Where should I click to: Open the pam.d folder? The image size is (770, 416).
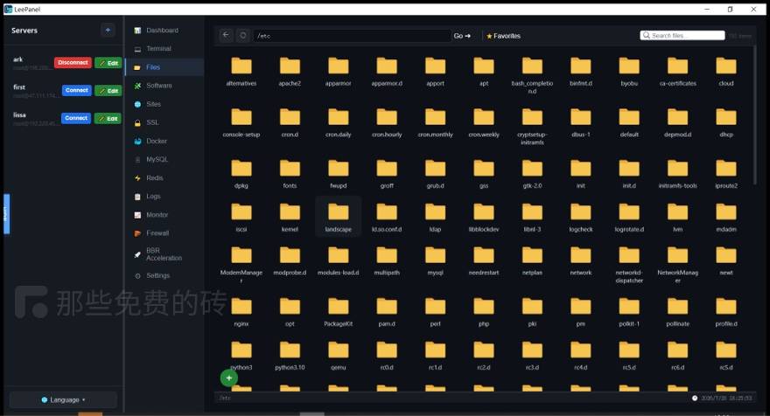[x=387, y=312]
